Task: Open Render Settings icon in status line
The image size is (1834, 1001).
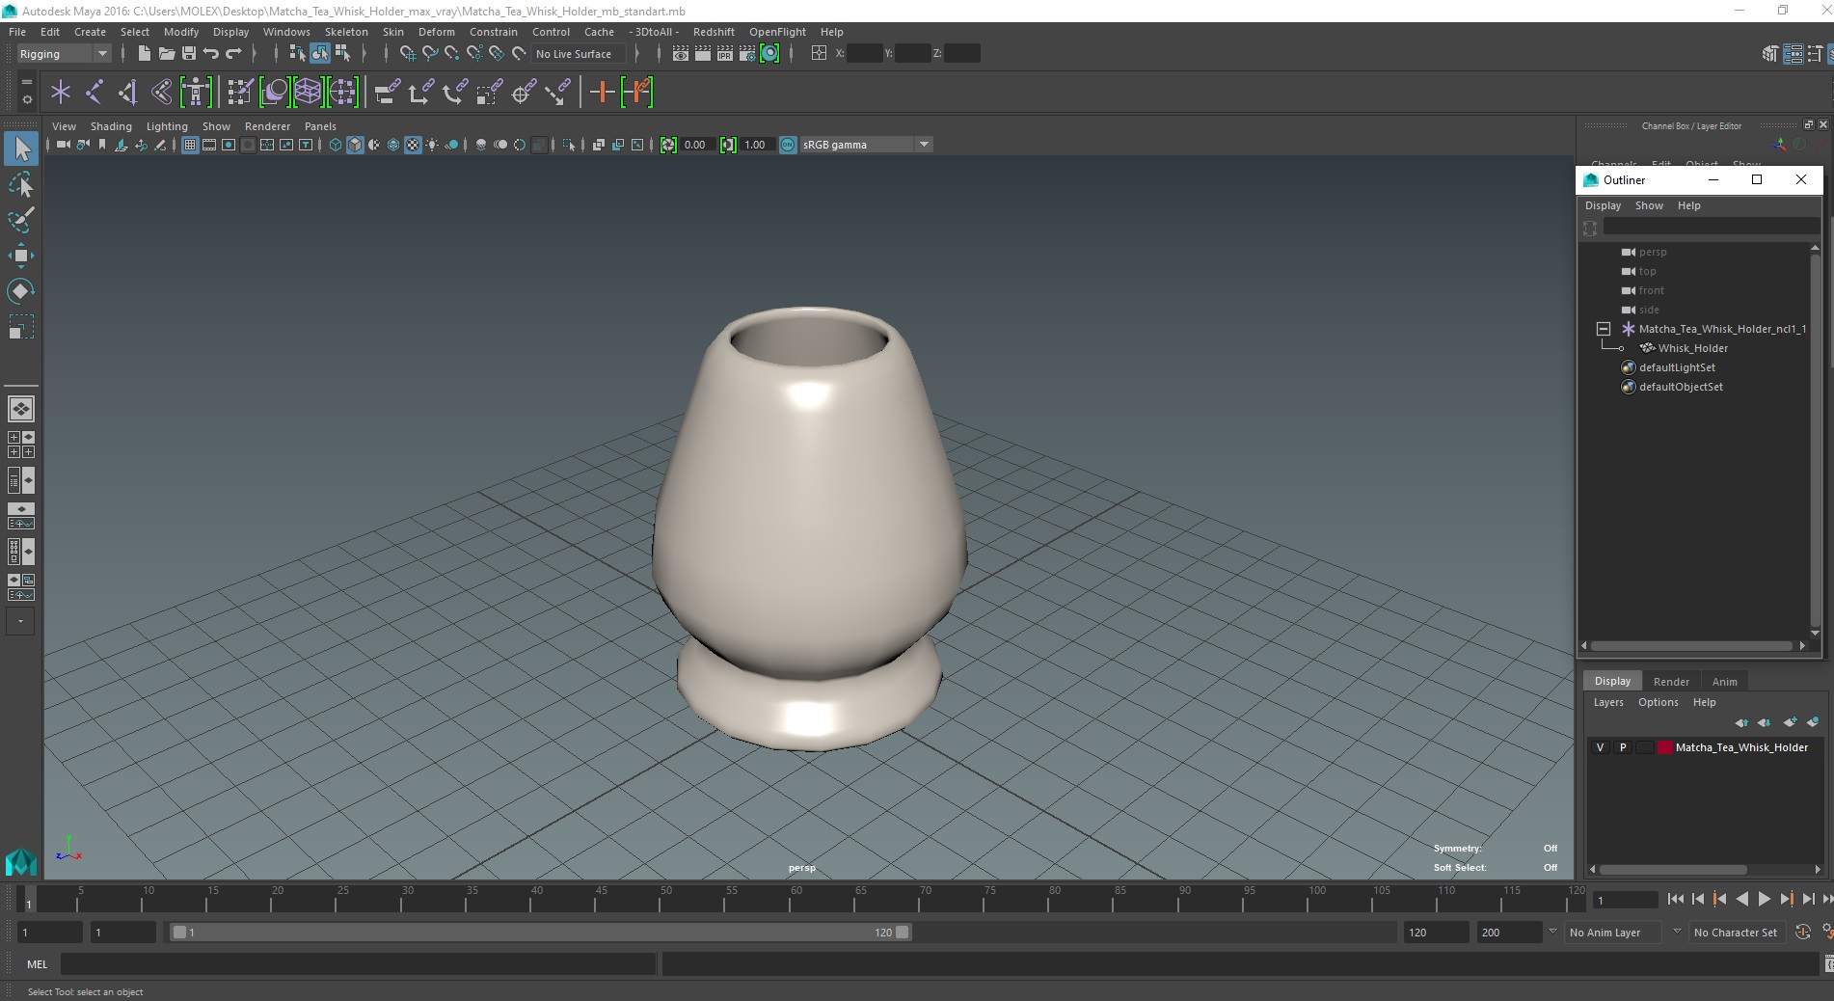Action: coord(747,54)
